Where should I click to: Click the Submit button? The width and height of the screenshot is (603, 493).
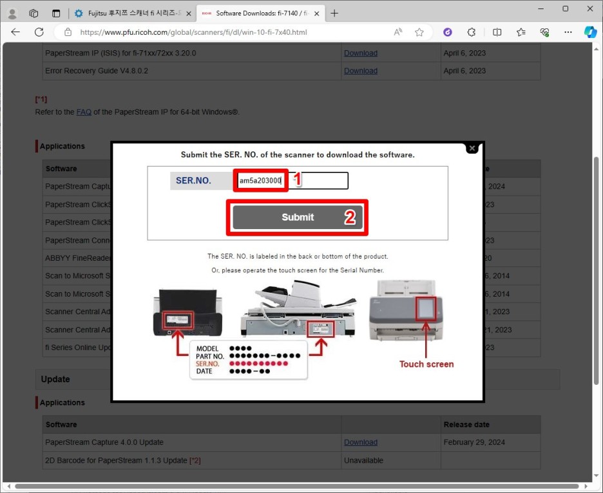297,217
